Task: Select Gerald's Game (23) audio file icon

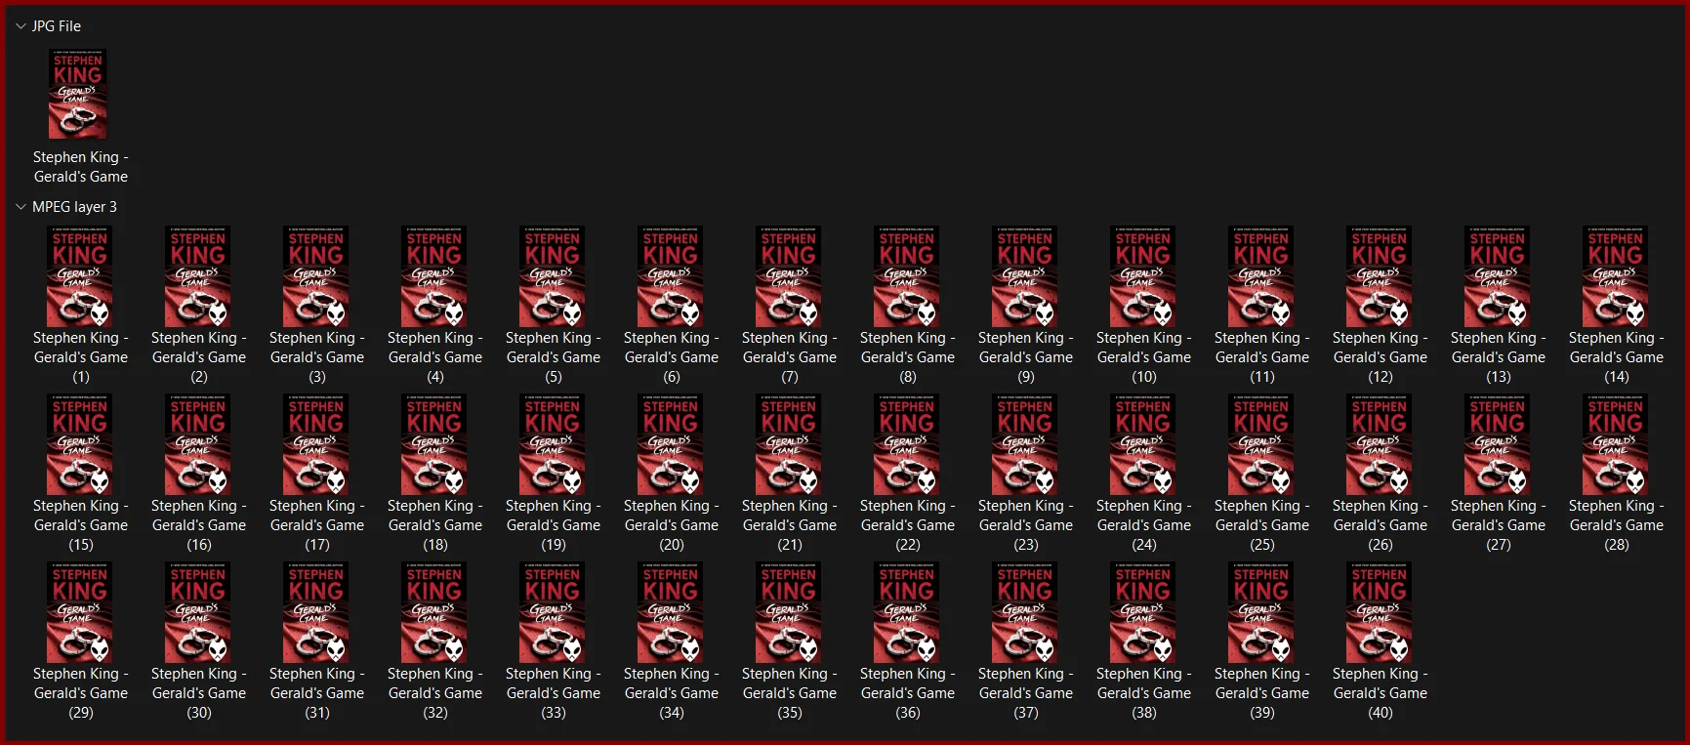Action: (1025, 444)
